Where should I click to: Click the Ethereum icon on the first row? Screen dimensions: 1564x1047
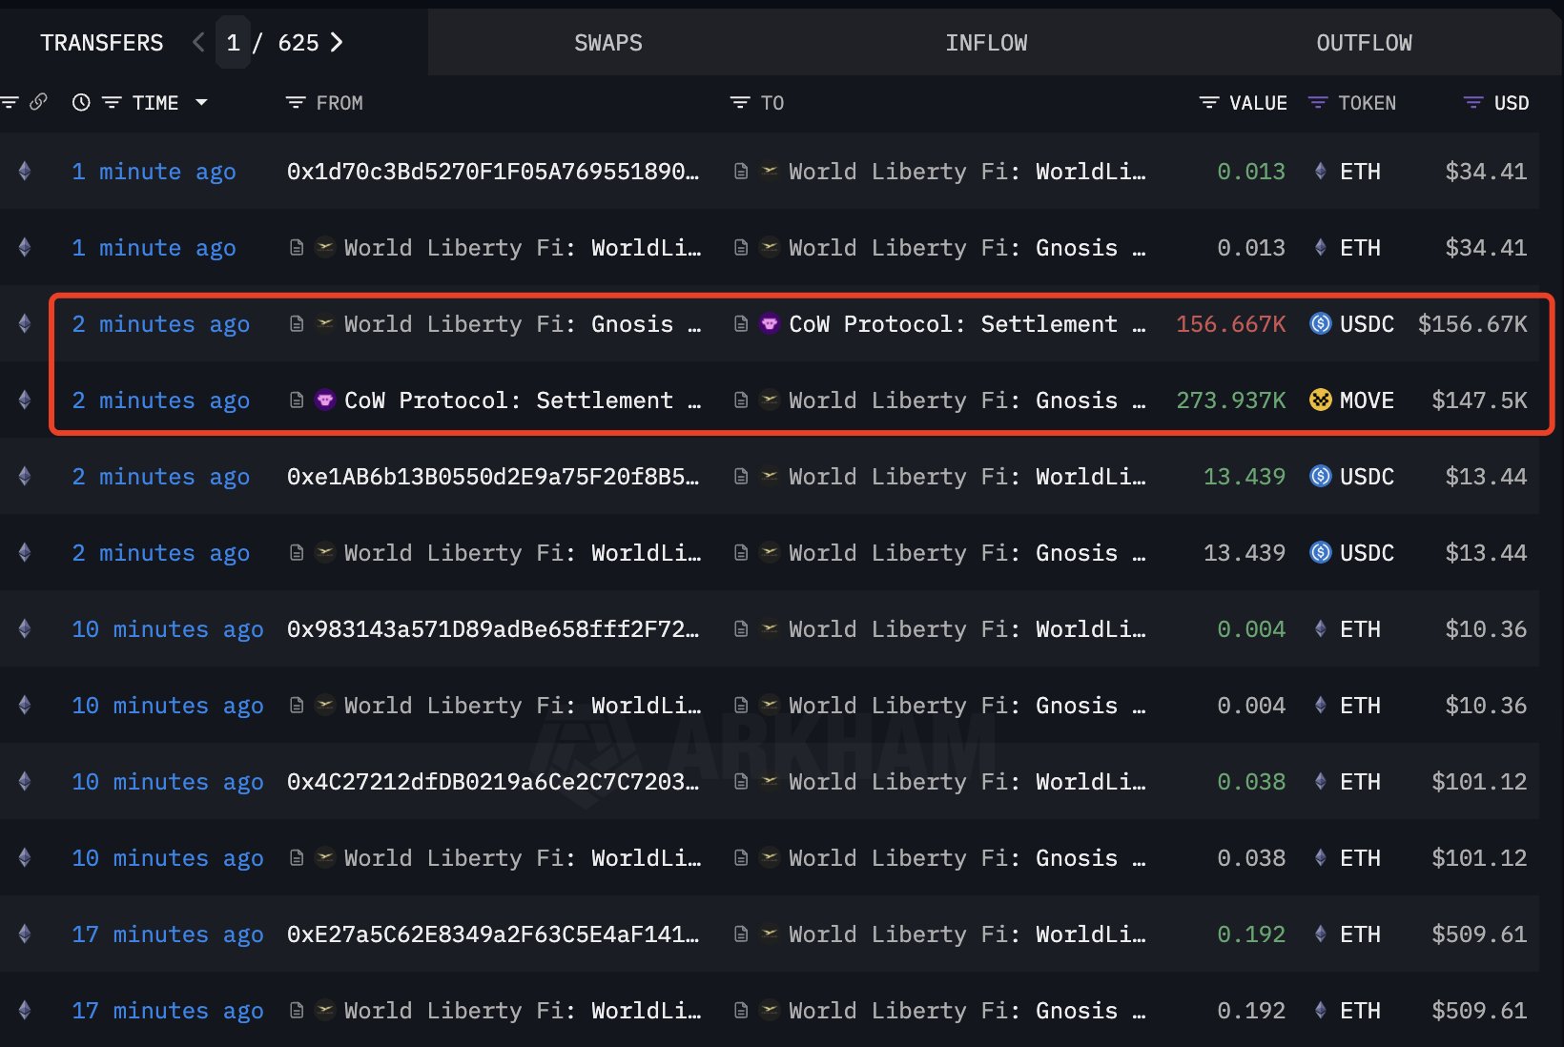[25, 171]
